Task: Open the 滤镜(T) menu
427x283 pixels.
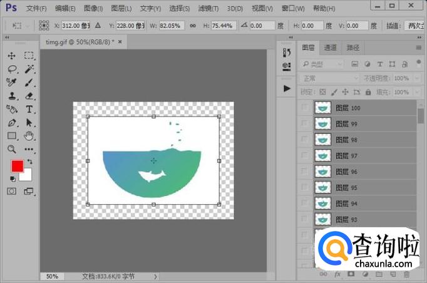Action: pos(209,8)
